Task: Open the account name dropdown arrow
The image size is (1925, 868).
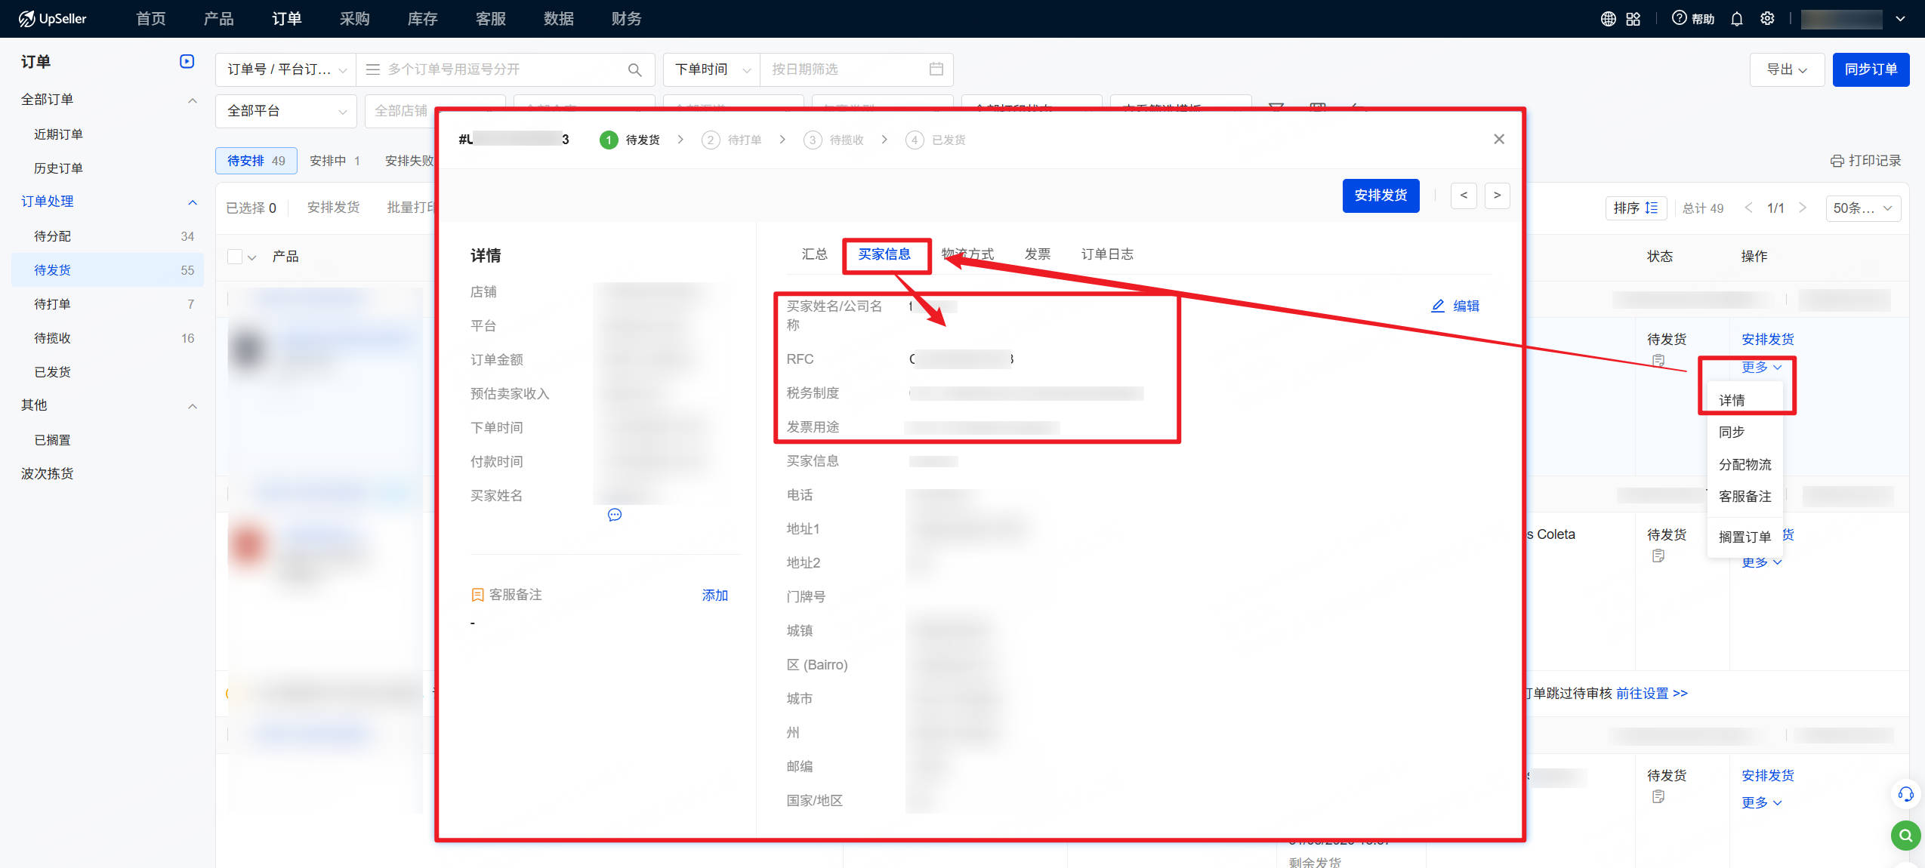Action: (1900, 19)
